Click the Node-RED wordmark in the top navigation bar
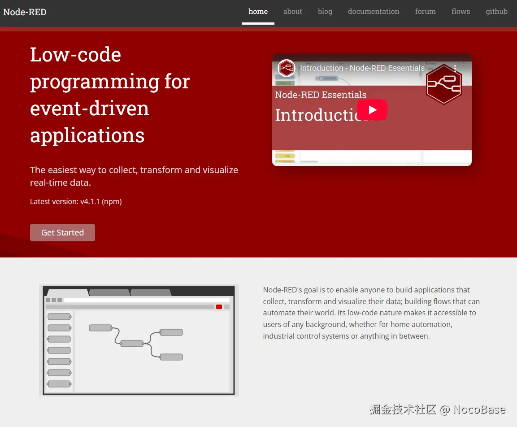 click(x=25, y=12)
